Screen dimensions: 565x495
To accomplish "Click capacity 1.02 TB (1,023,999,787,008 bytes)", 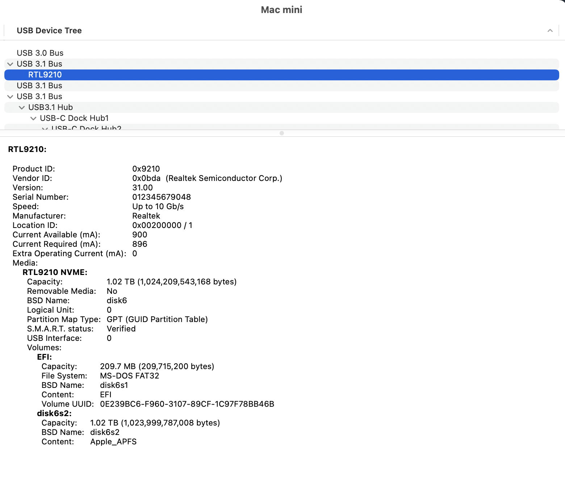I will (x=155, y=423).
